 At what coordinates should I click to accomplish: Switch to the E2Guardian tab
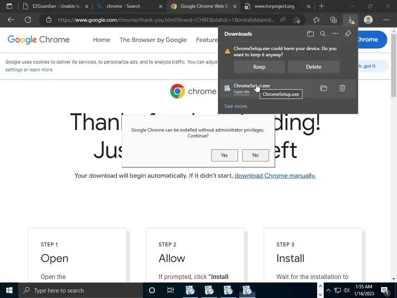click(x=55, y=6)
